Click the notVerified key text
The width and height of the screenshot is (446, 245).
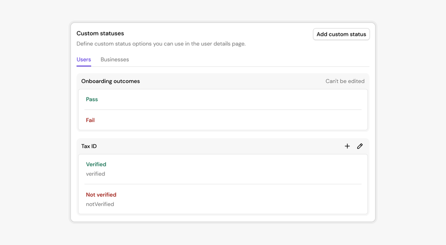point(100,204)
